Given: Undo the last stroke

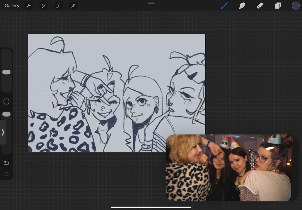Looking at the screenshot, I should pyautogui.click(x=6, y=163).
